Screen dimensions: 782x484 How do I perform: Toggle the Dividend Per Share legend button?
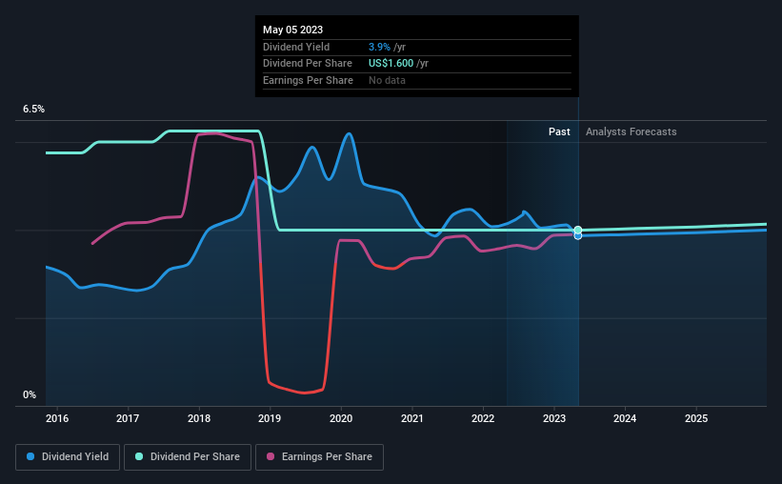point(188,457)
